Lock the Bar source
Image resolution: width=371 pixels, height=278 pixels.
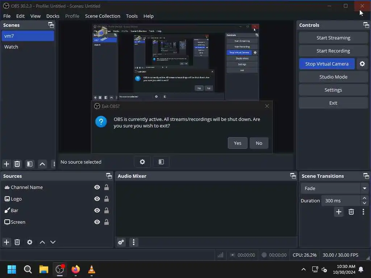tap(107, 210)
